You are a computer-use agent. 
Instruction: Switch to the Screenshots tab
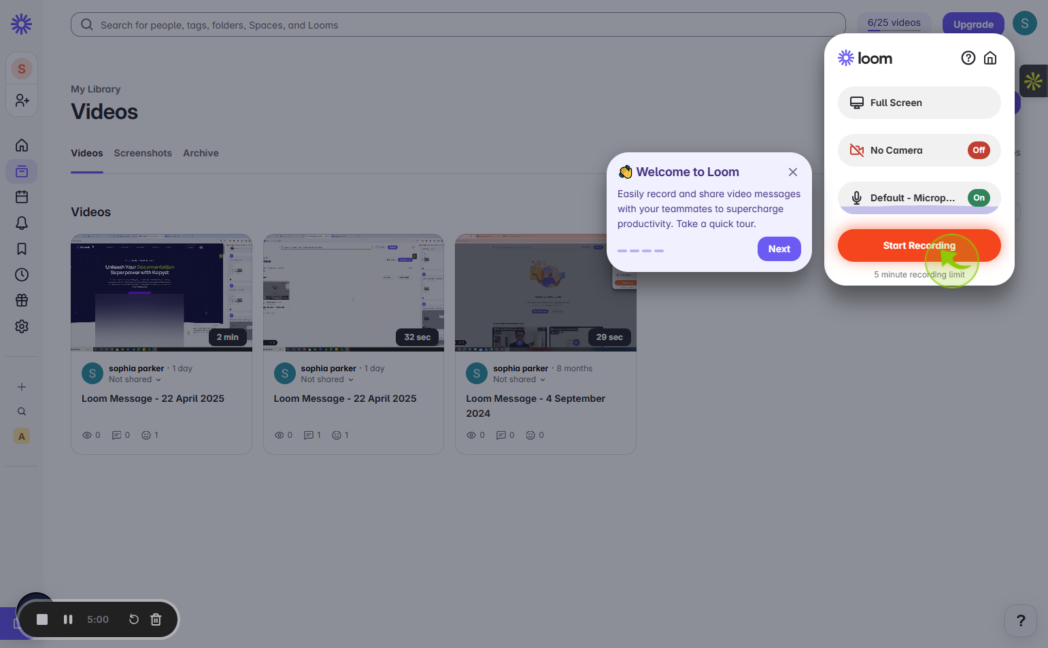point(143,154)
